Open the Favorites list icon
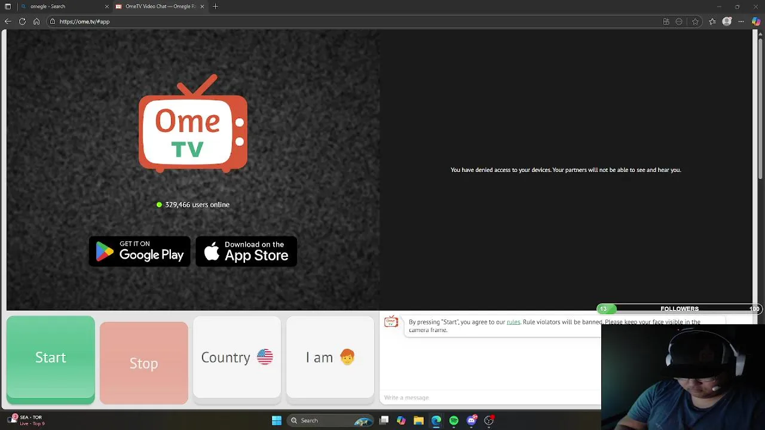765x430 pixels. (712, 21)
